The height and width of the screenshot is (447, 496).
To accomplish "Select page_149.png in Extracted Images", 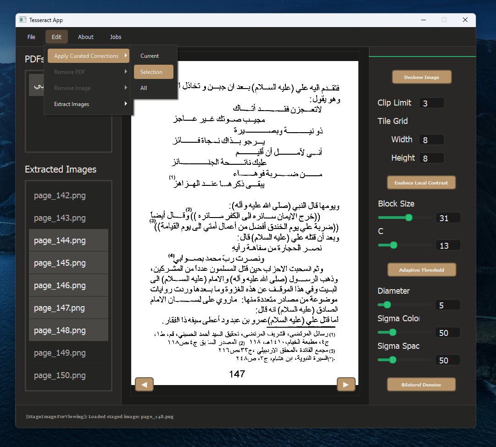I will point(68,353).
